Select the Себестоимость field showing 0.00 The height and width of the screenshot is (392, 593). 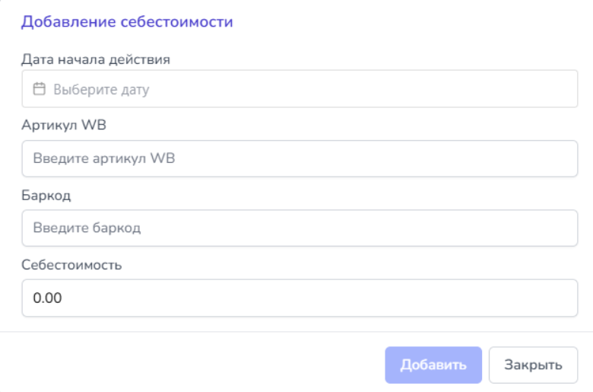pos(300,298)
